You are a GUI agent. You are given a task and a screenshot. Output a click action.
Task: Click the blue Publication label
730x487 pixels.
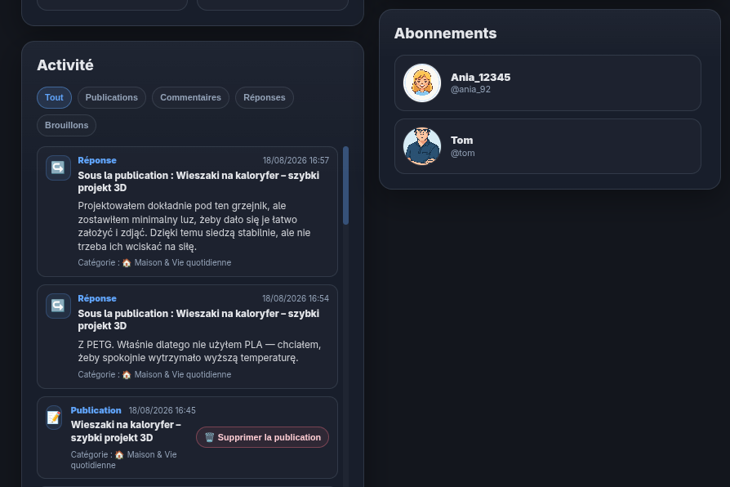click(x=96, y=410)
